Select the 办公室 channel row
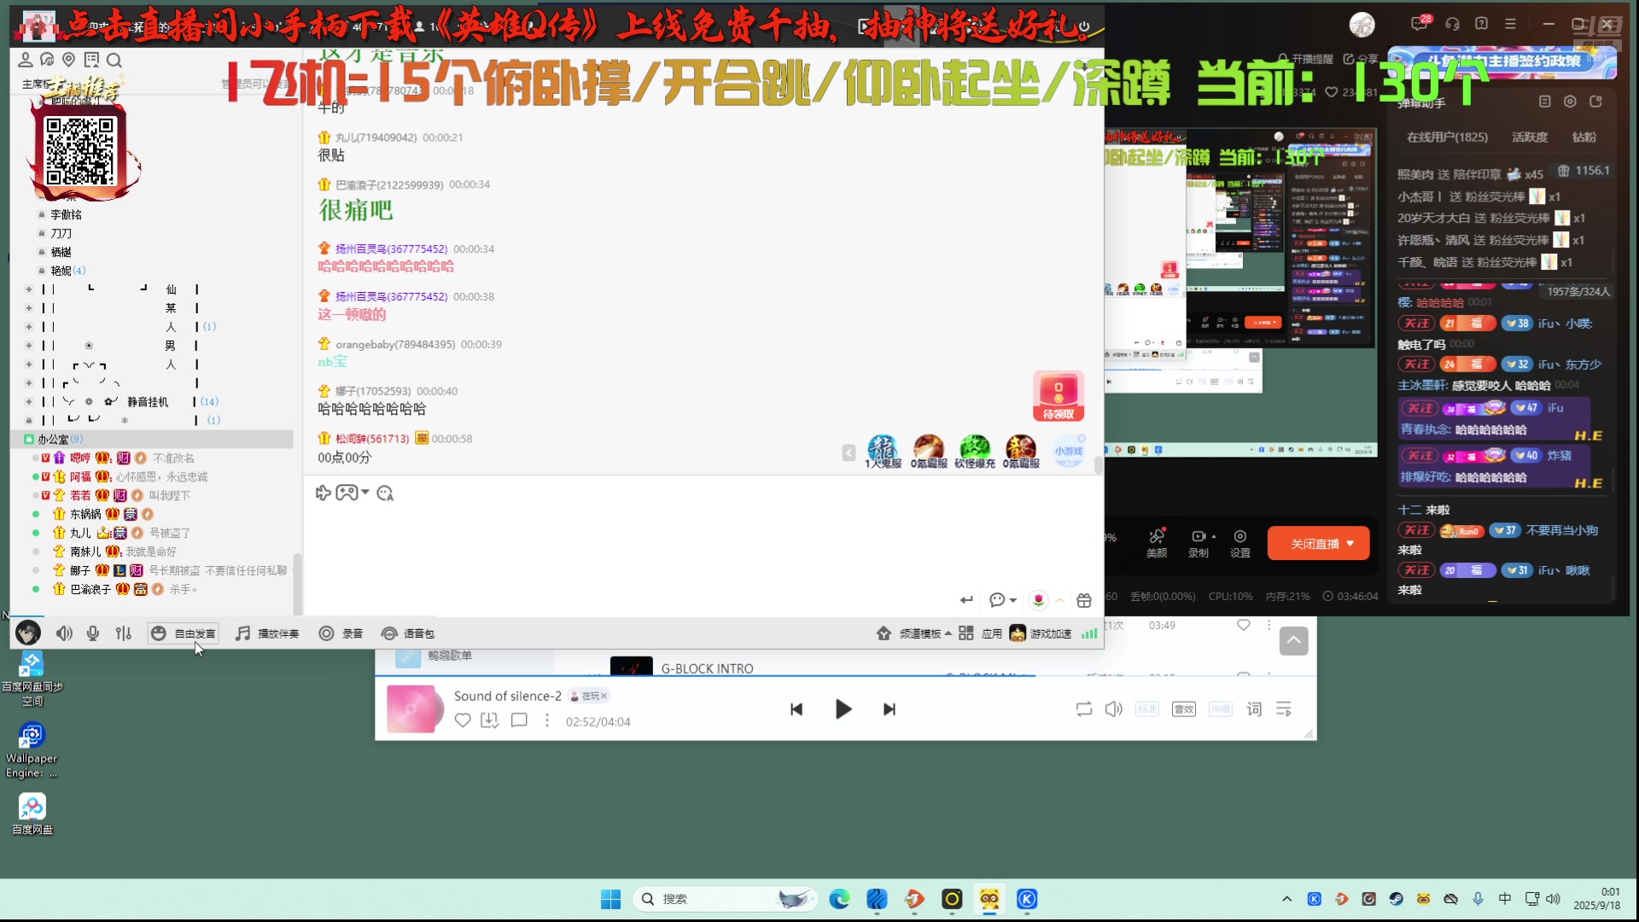 (154, 439)
